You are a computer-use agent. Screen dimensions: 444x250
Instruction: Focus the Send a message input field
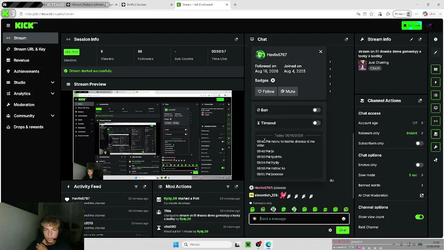tap(299, 219)
